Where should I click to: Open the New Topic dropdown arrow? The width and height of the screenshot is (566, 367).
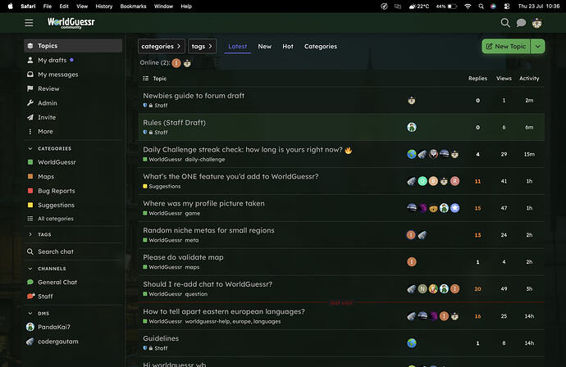tap(538, 46)
